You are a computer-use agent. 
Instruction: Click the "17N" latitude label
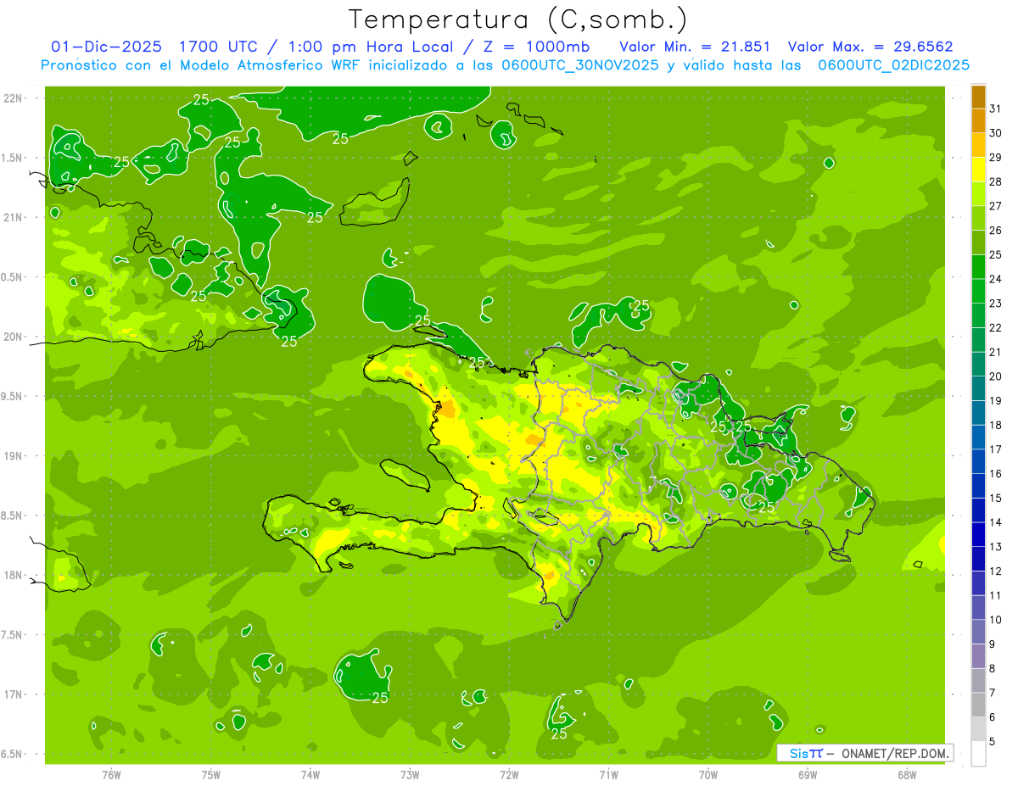14,694
